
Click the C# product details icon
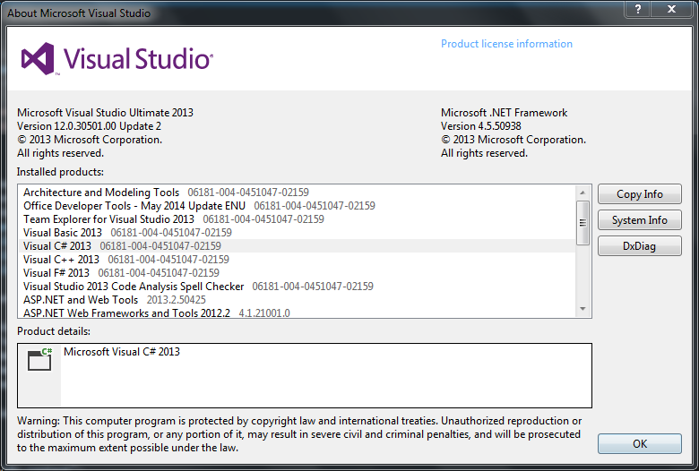pos(39,359)
